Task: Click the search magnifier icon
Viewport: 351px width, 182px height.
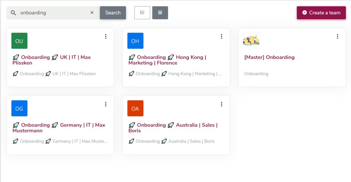Action: [13, 13]
